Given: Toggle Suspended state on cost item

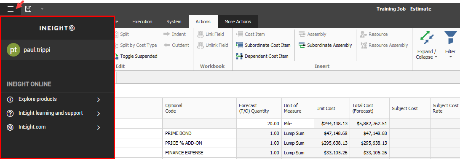Looking at the screenshot, I should click(x=135, y=56).
